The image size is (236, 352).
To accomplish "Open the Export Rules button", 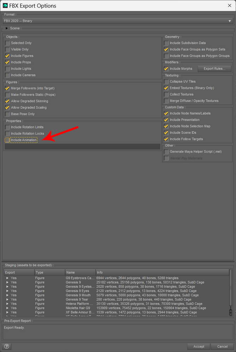I will pos(215,69).
